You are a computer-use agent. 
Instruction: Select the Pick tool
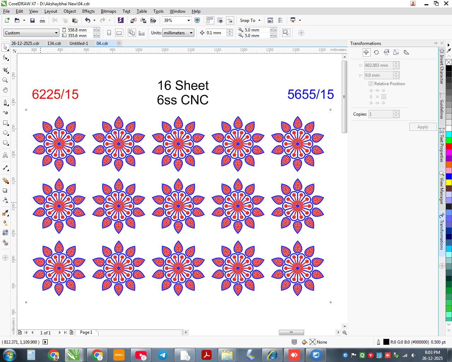[5, 47]
